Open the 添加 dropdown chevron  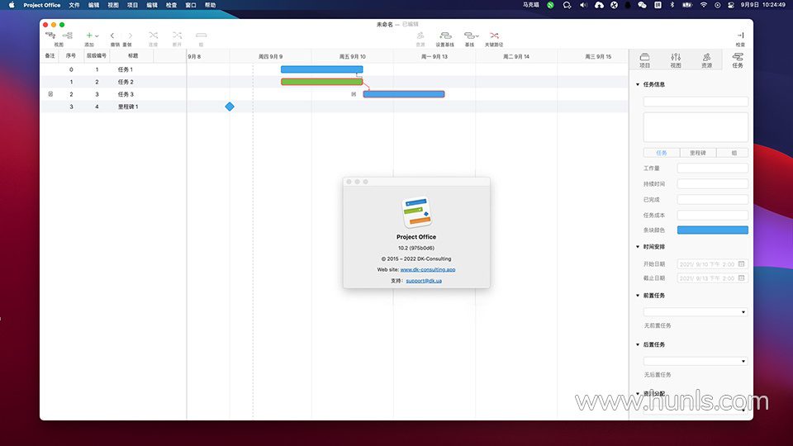click(97, 36)
